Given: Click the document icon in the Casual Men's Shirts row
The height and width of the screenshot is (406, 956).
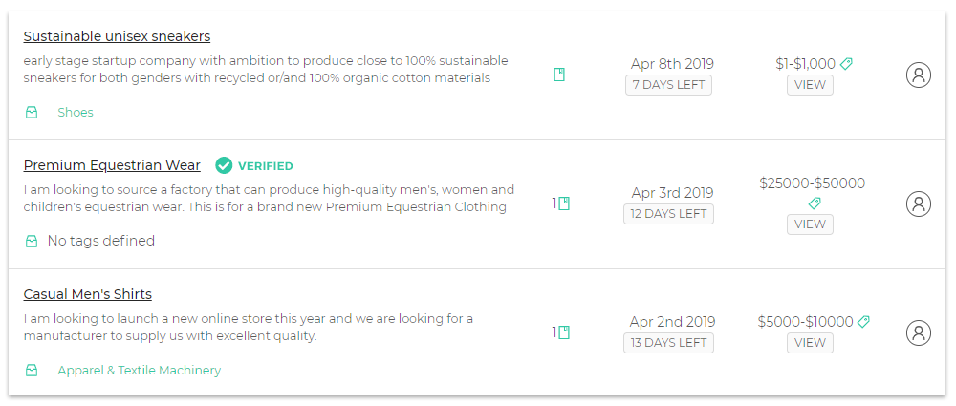Looking at the screenshot, I should point(564,332).
